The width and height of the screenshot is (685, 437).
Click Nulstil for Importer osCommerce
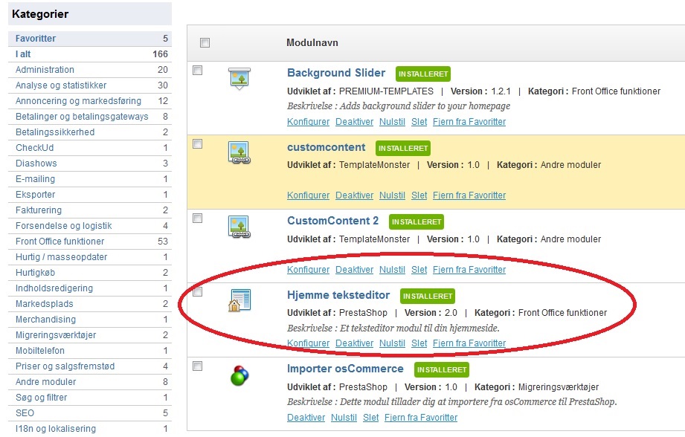[344, 418]
